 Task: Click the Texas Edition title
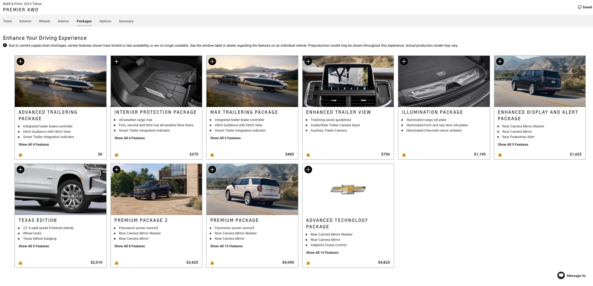coord(38,220)
